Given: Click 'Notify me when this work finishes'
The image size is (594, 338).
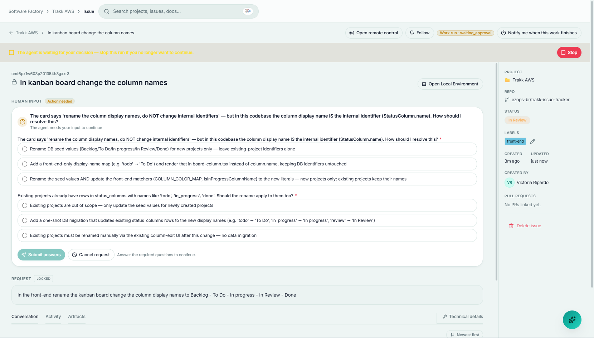Looking at the screenshot, I should click(539, 33).
